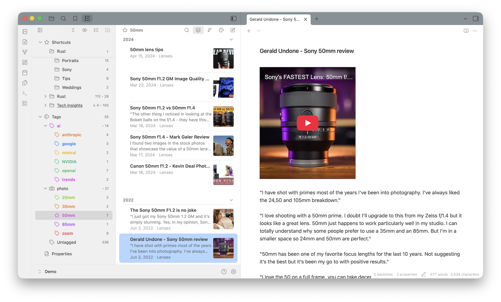Toggle hidden items visibility eye icon
The image size is (501, 302).
click(85, 30)
